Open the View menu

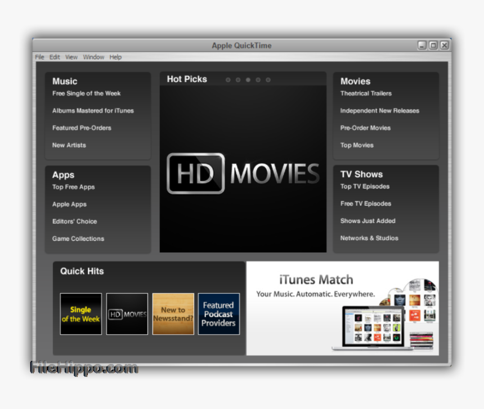[71, 57]
